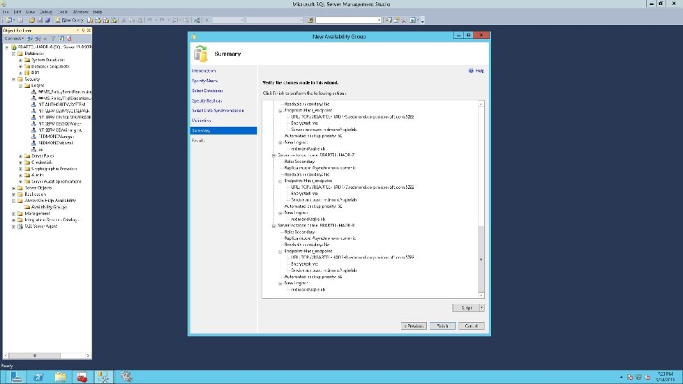Click the Finish button
Screen dimensions: 683x384
(x=442, y=325)
